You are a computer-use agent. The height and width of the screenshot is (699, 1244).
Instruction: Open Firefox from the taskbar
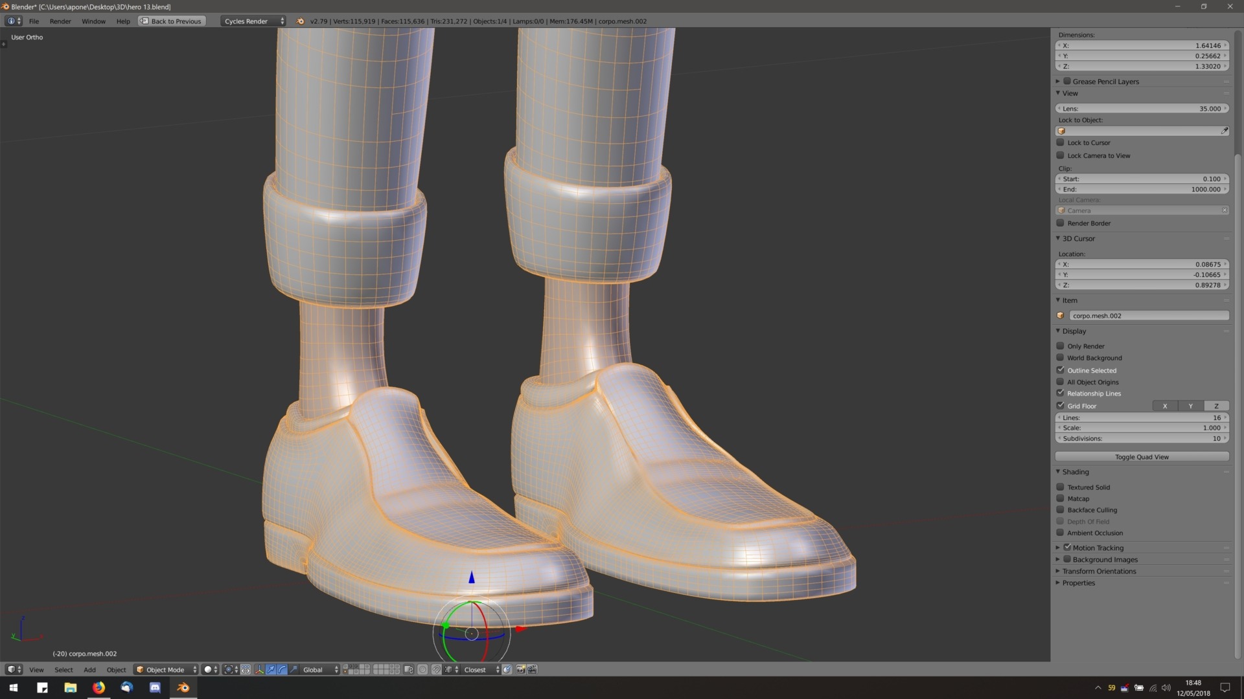pos(98,687)
